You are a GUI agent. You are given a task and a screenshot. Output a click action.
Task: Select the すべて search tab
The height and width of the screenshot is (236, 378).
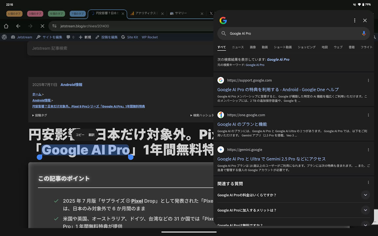pyautogui.click(x=221, y=47)
